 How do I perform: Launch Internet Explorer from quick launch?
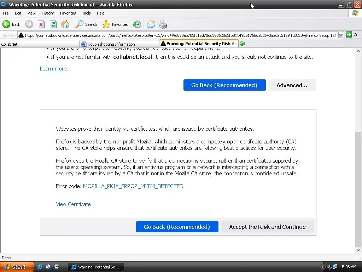[40, 267]
